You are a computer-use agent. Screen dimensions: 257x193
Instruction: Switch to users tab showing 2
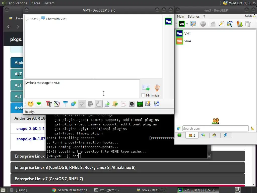click(x=192, y=135)
